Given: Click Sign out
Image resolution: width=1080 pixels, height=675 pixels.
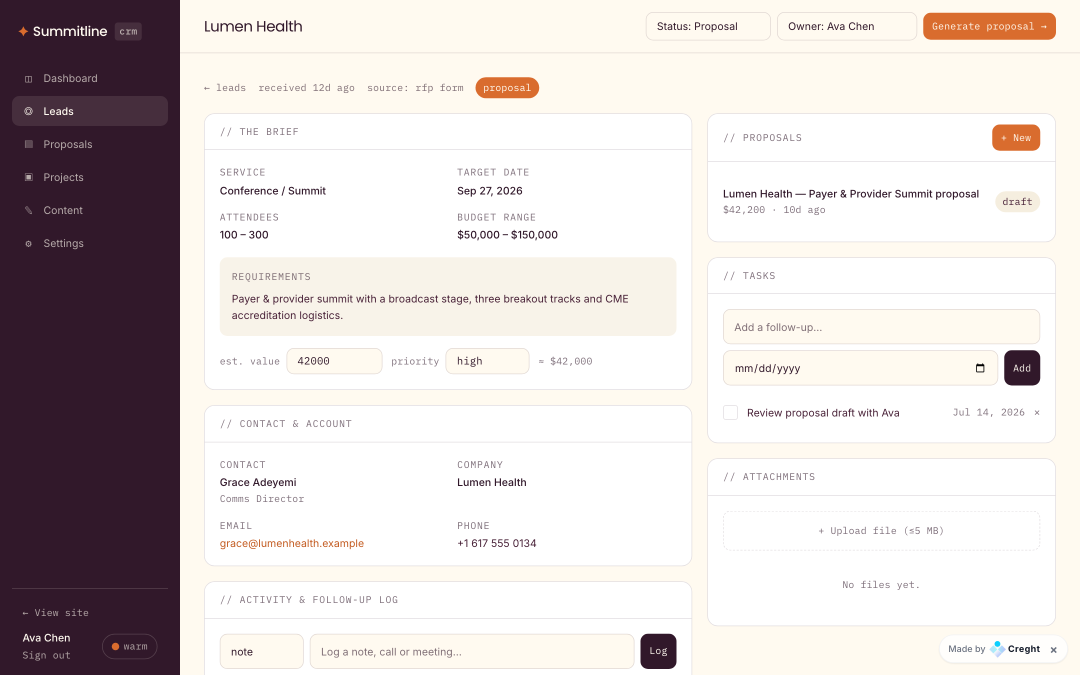Looking at the screenshot, I should 46,655.
